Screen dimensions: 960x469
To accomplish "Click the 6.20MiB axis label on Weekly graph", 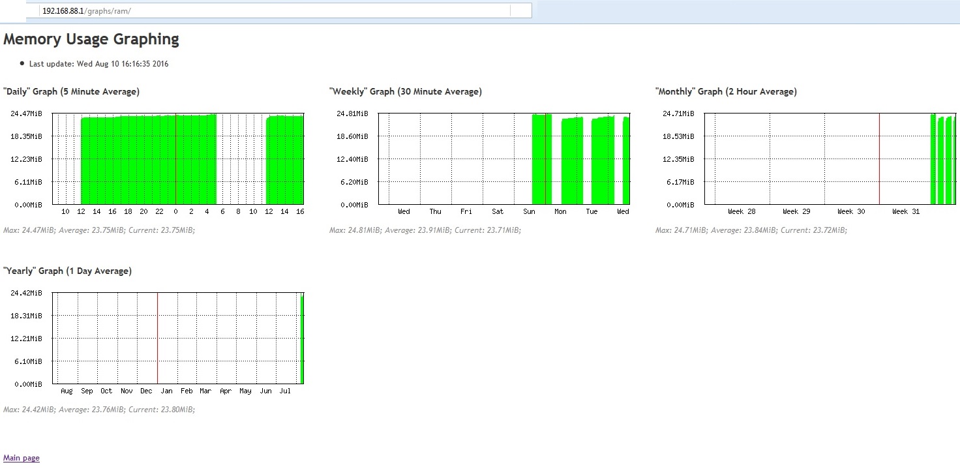I will [x=354, y=182].
